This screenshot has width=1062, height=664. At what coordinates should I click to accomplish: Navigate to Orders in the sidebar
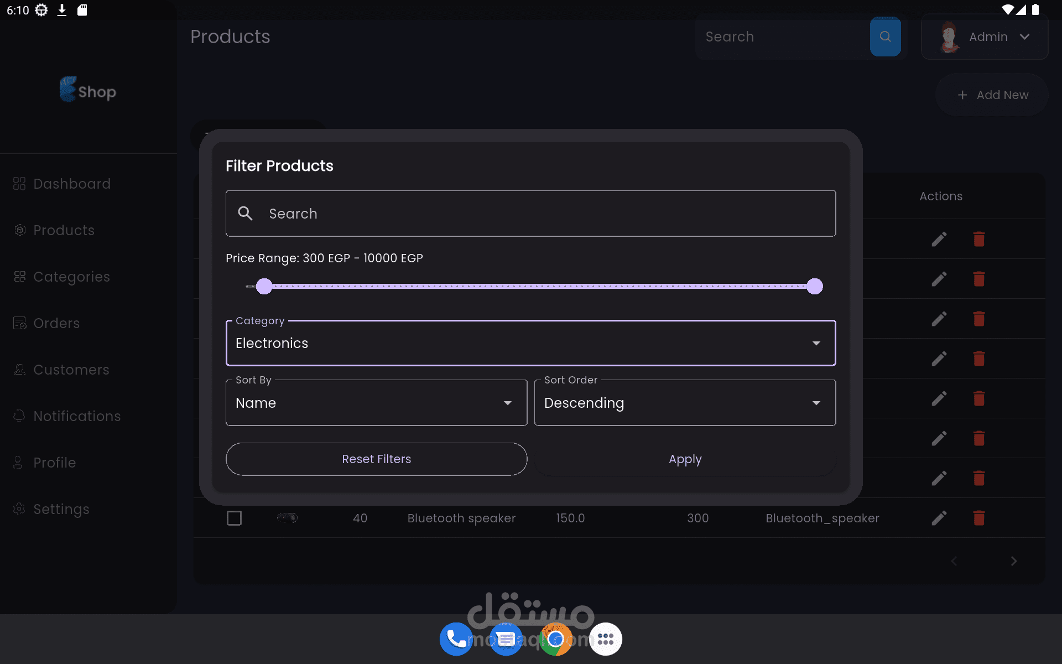tap(56, 323)
